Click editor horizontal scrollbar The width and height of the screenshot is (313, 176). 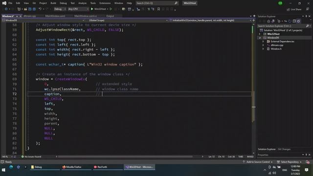pos(125,156)
